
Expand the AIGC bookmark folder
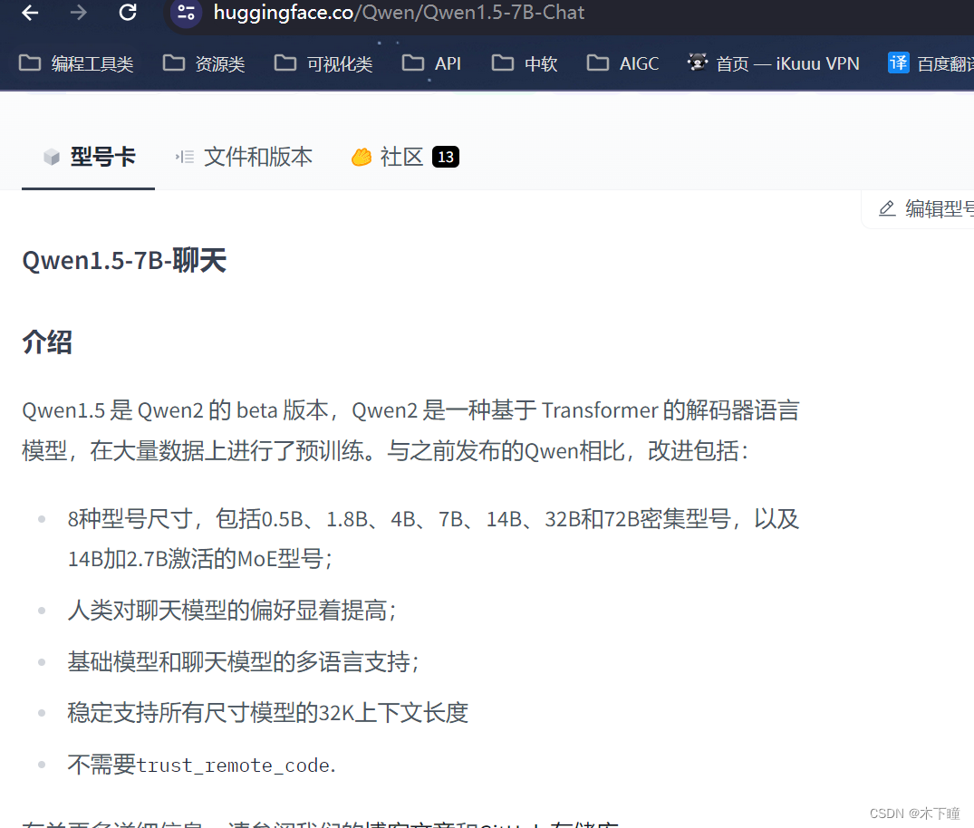[x=622, y=63]
